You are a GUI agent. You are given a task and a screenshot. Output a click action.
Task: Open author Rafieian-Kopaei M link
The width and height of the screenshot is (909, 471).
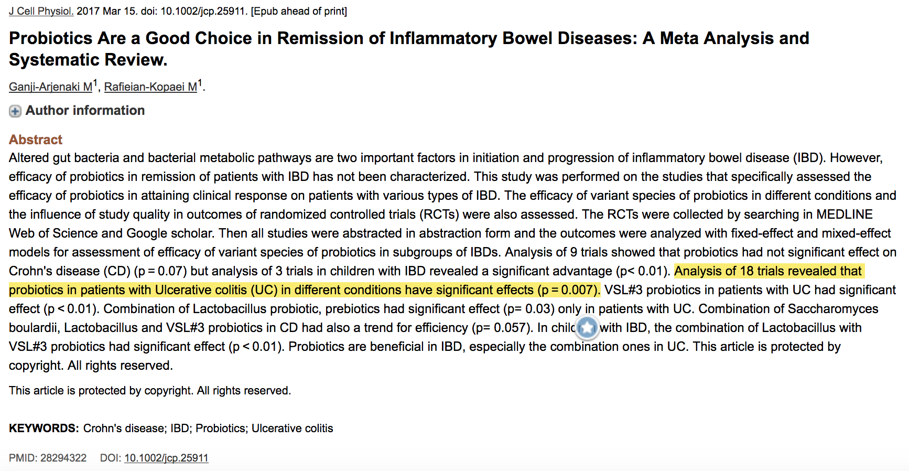pos(150,87)
